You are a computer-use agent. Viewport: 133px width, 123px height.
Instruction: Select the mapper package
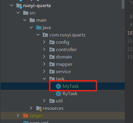(x=64, y=64)
